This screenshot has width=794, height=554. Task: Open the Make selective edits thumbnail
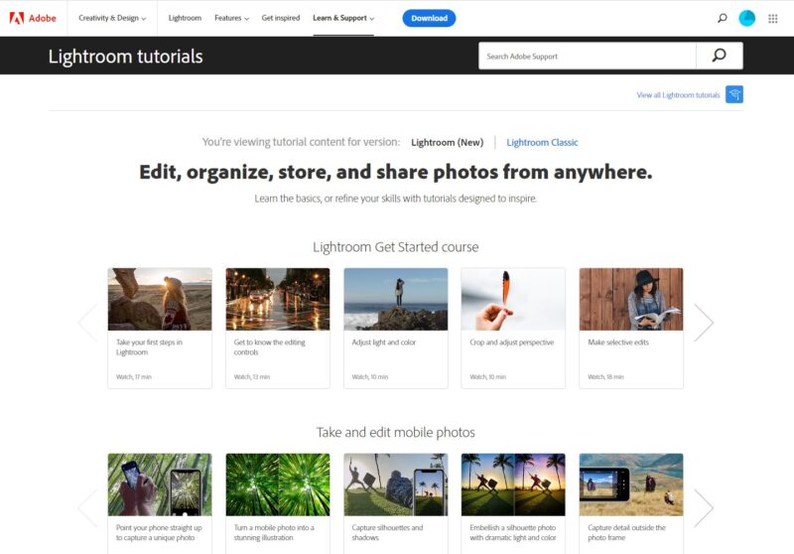point(631,299)
